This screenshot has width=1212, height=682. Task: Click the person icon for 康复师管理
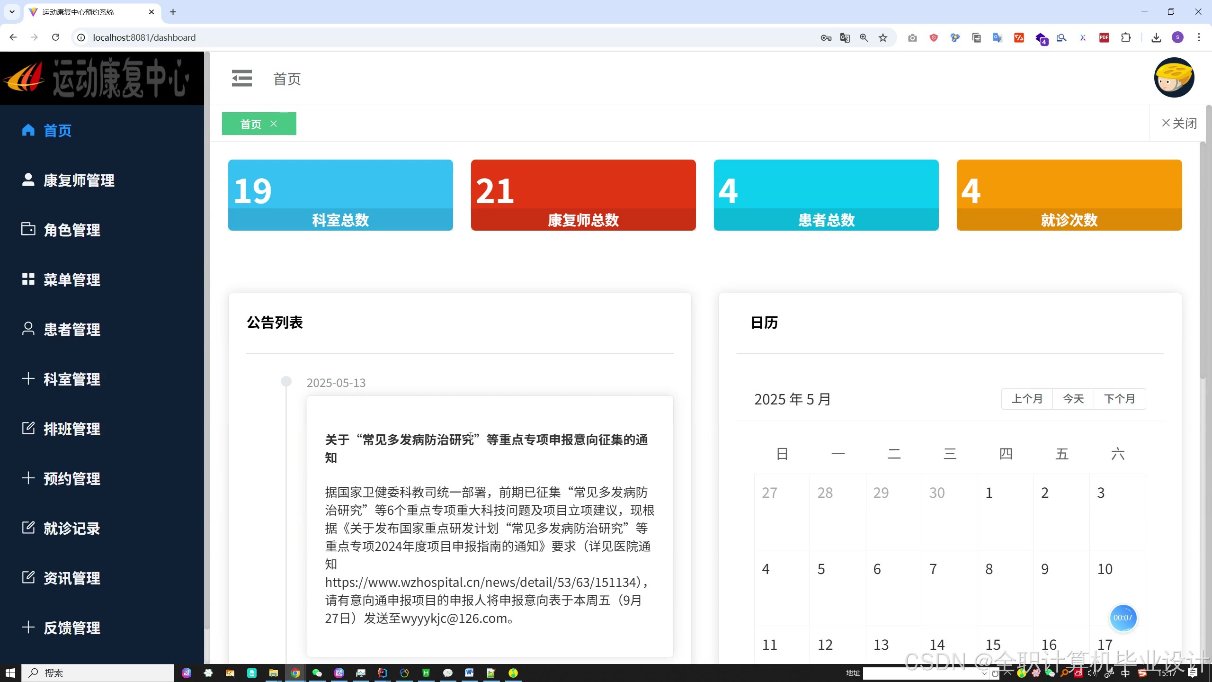28,179
